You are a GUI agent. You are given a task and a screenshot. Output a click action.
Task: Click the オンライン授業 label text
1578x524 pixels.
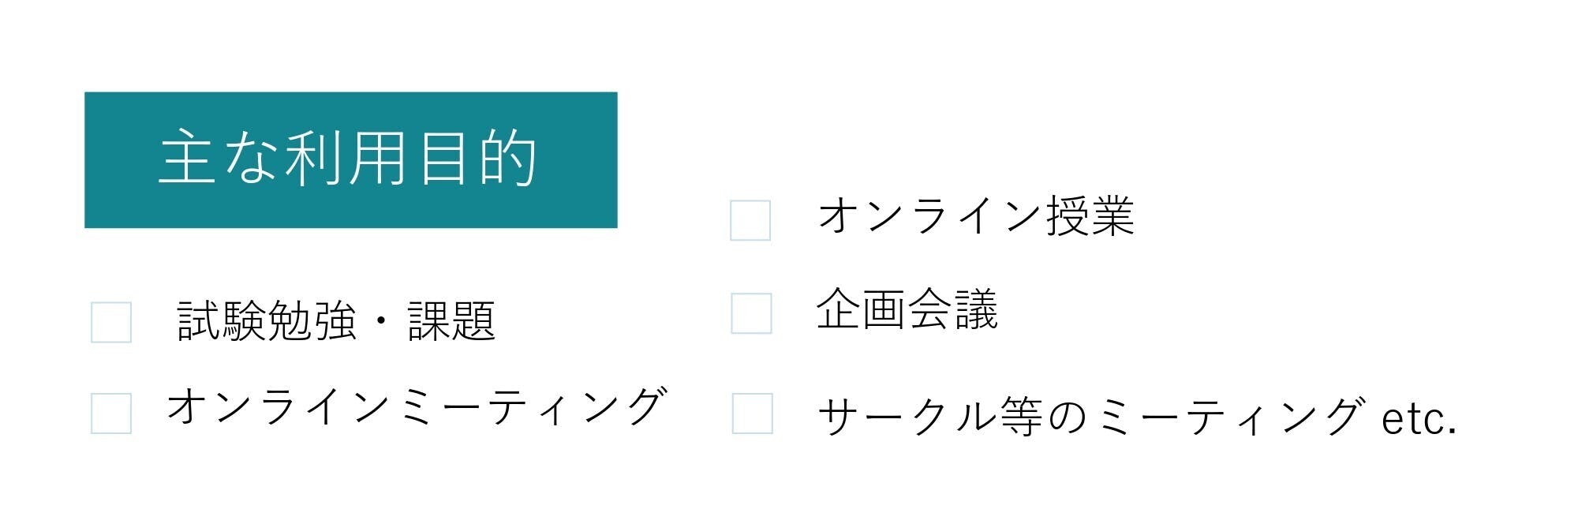(976, 215)
